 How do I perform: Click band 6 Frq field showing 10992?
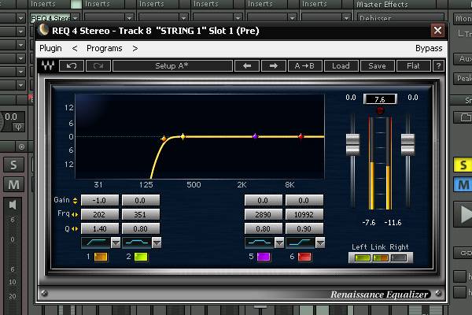pos(304,214)
